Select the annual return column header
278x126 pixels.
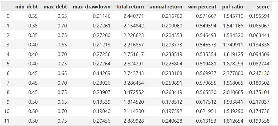click(x=166, y=6)
